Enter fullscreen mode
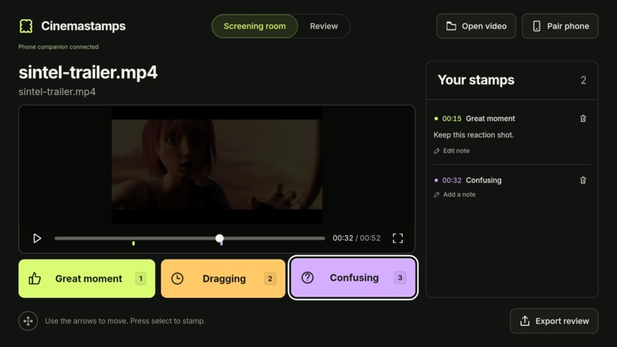Viewport: 617px width, 347px height. tap(397, 238)
